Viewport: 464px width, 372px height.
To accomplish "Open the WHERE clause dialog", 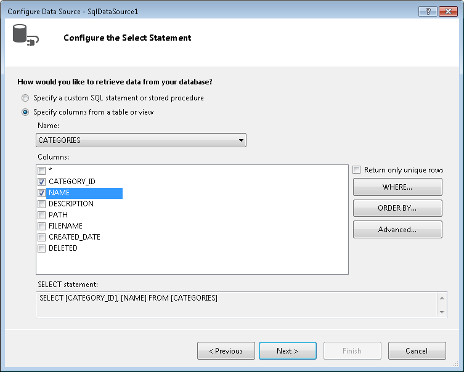I will (397, 187).
